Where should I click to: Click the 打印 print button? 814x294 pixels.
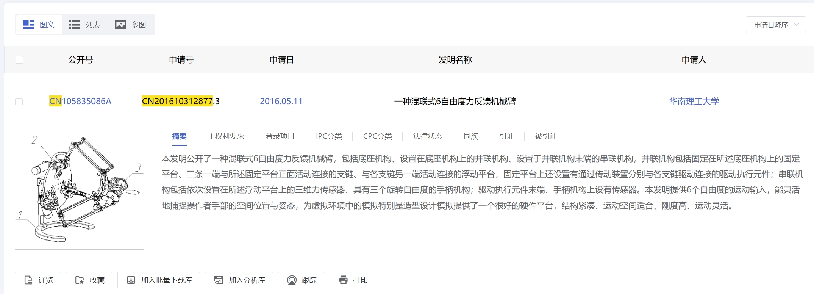tap(352, 280)
